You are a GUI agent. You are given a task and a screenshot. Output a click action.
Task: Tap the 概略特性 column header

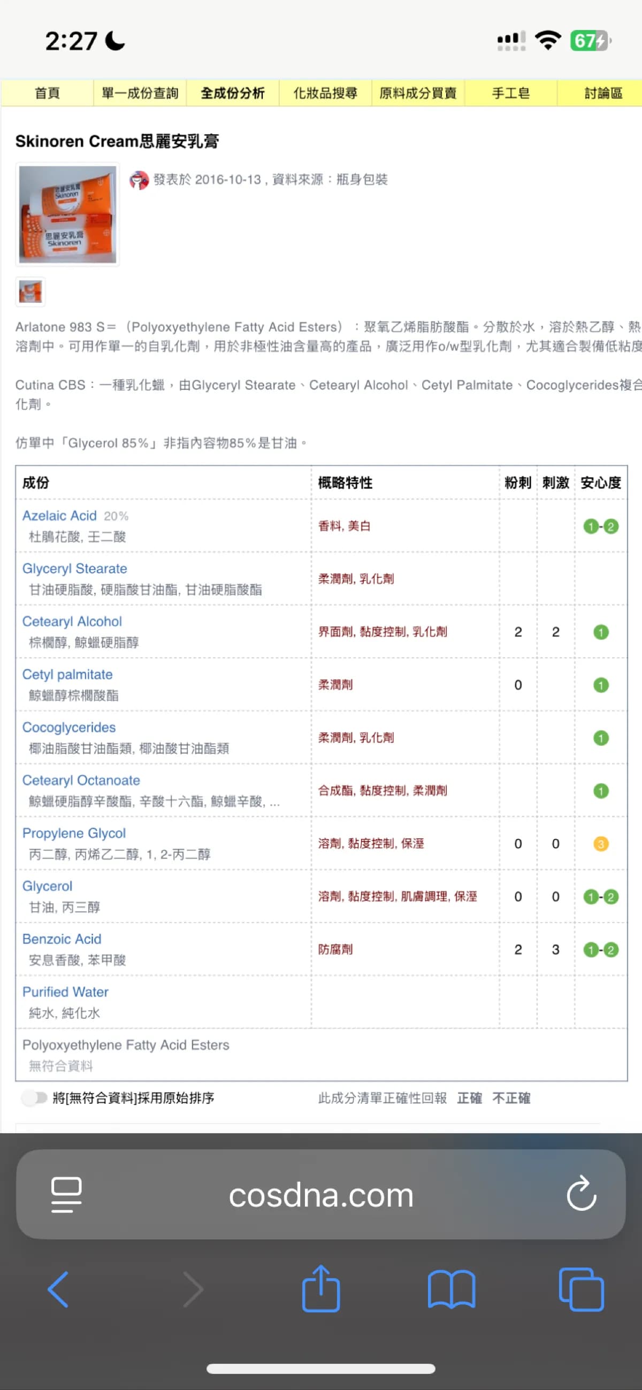click(x=345, y=482)
